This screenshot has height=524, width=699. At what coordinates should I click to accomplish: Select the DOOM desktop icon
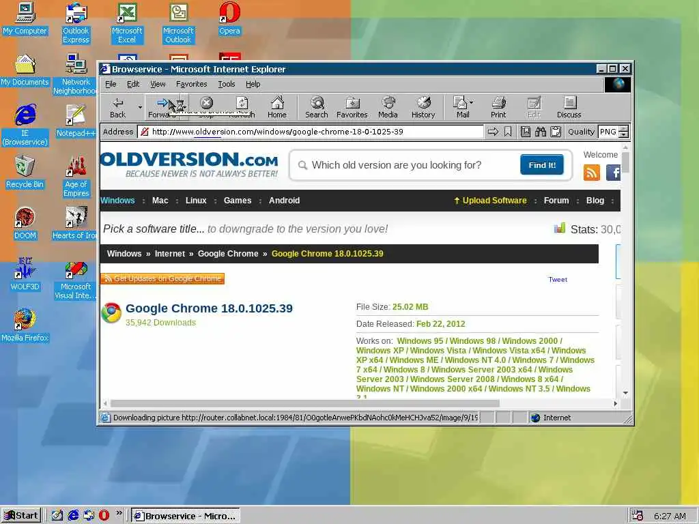(x=25, y=223)
